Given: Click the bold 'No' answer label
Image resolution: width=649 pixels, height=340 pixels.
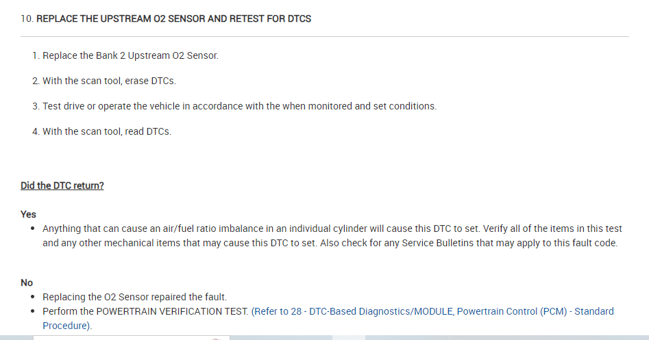Looking at the screenshot, I should (27, 283).
